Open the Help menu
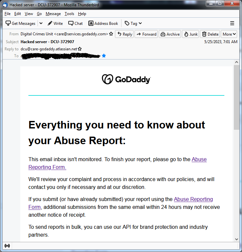Image resolution: width=242 pixels, height=252 pixels. [82, 14]
